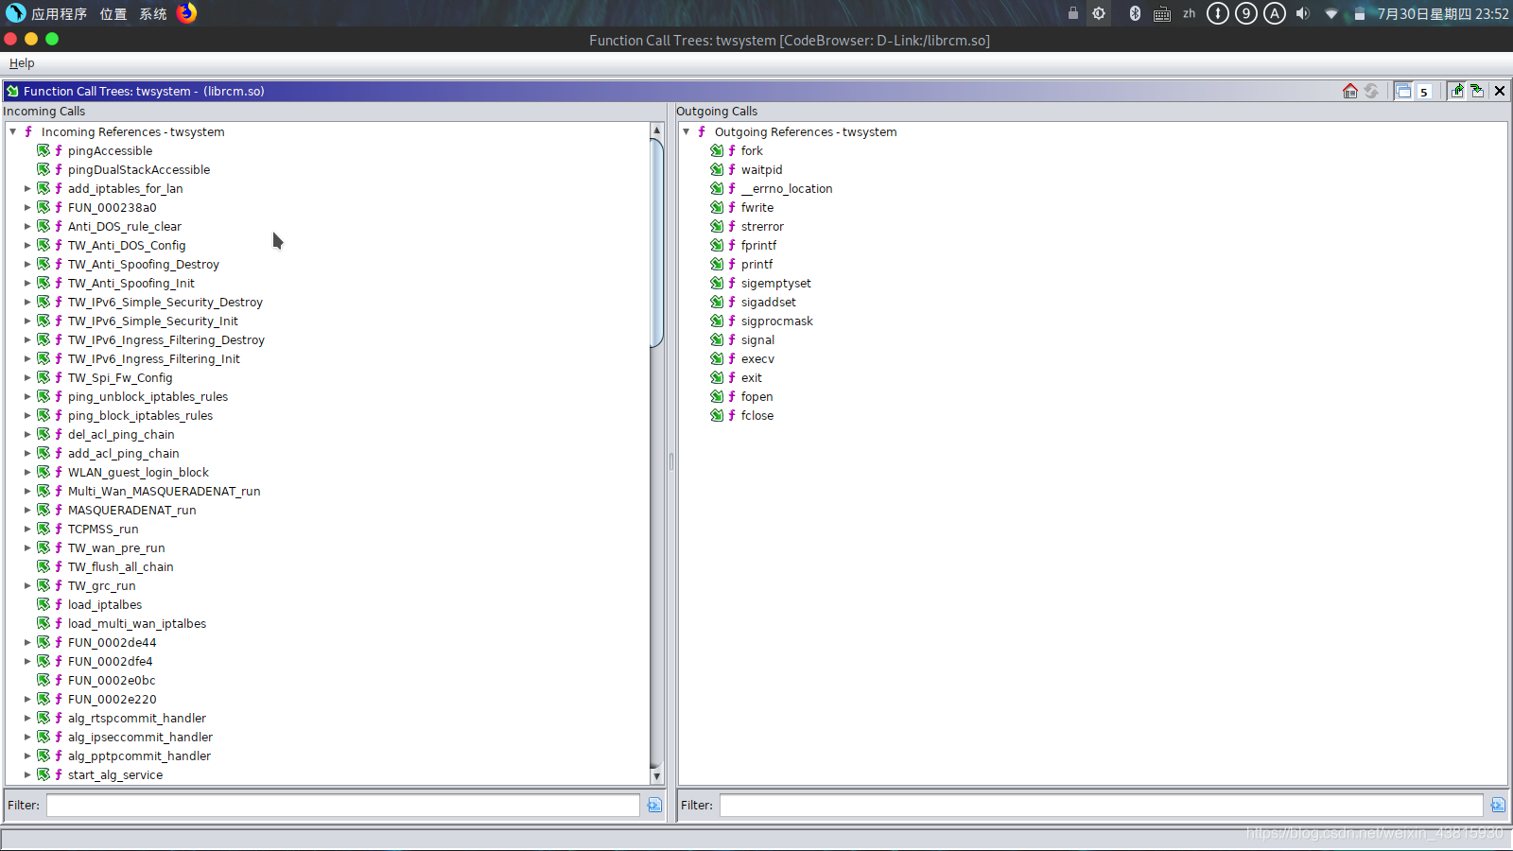Expand the start_alg_service node
Viewport: 1513px width, 851px height.
[x=27, y=774]
